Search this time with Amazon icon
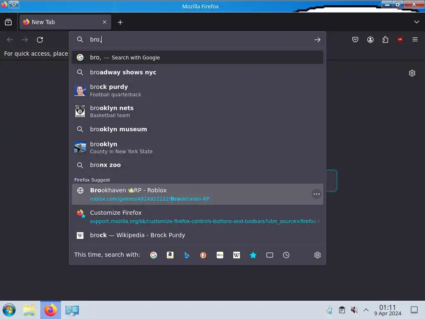 pyautogui.click(x=170, y=255)
